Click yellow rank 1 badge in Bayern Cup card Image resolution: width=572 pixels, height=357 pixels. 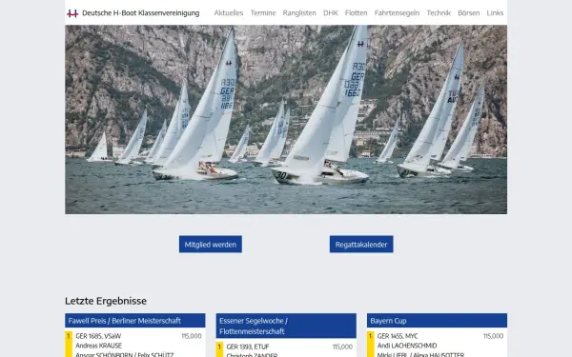pos(371,344)
